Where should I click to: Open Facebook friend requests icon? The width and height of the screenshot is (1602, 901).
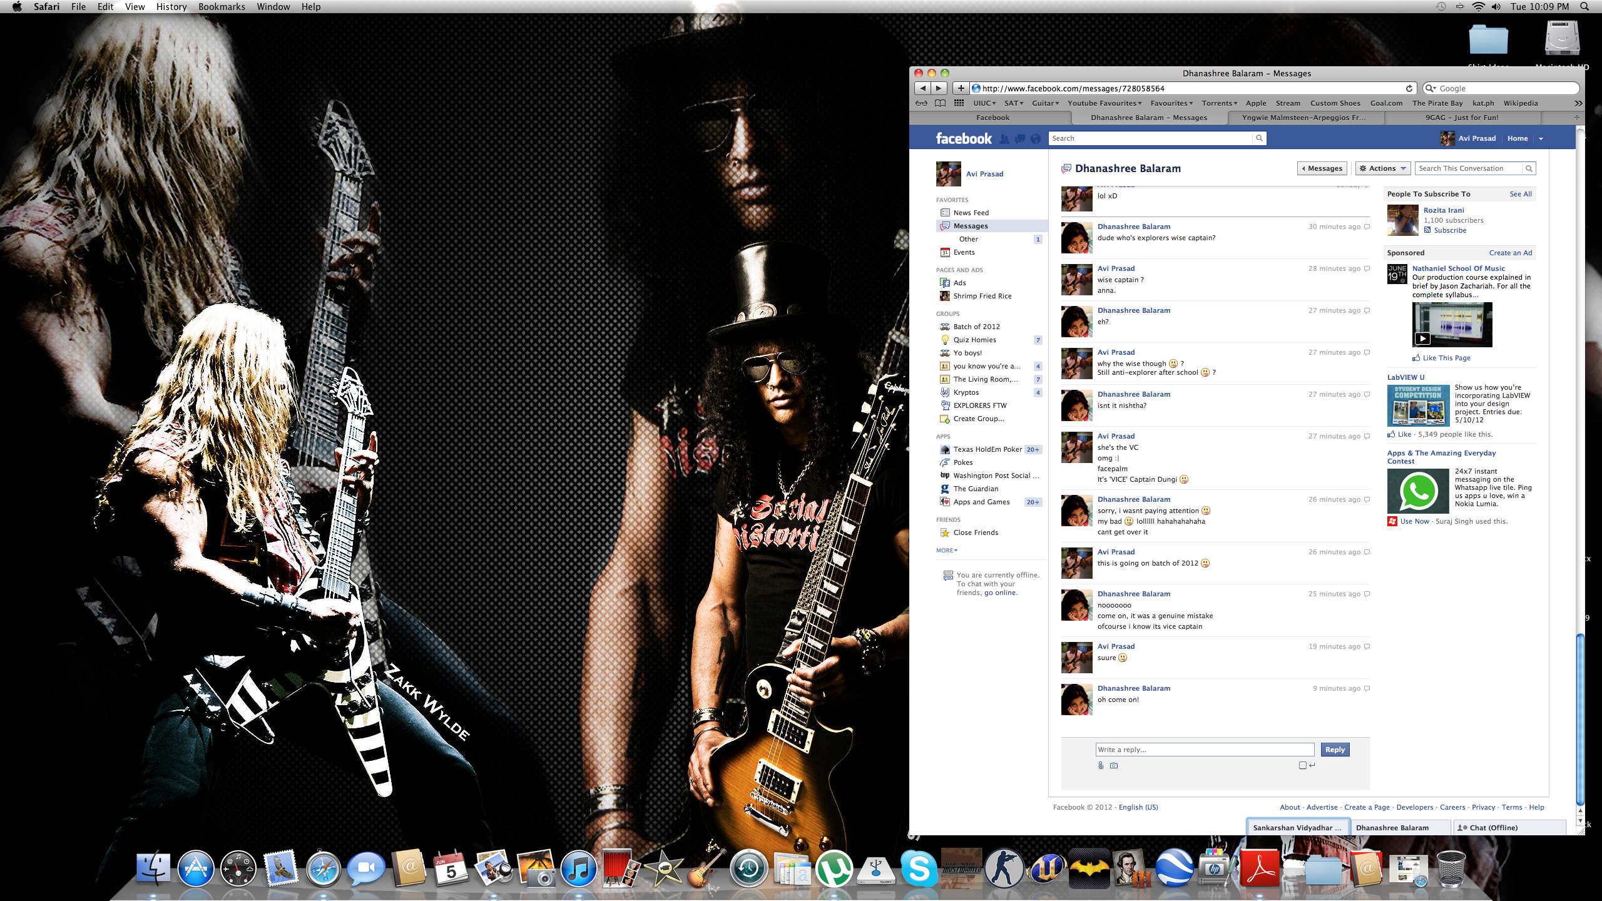tap(1004, 139)
